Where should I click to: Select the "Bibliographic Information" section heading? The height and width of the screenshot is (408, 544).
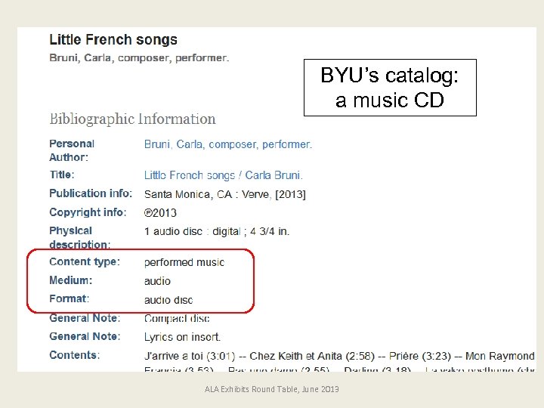[132, 119]
